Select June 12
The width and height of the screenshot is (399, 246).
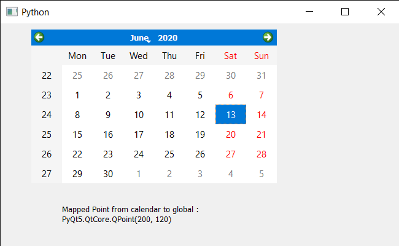200,114
